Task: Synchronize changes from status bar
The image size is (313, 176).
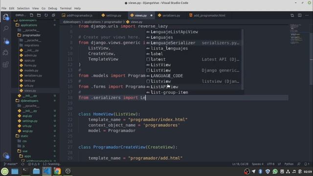Action: 23,164
